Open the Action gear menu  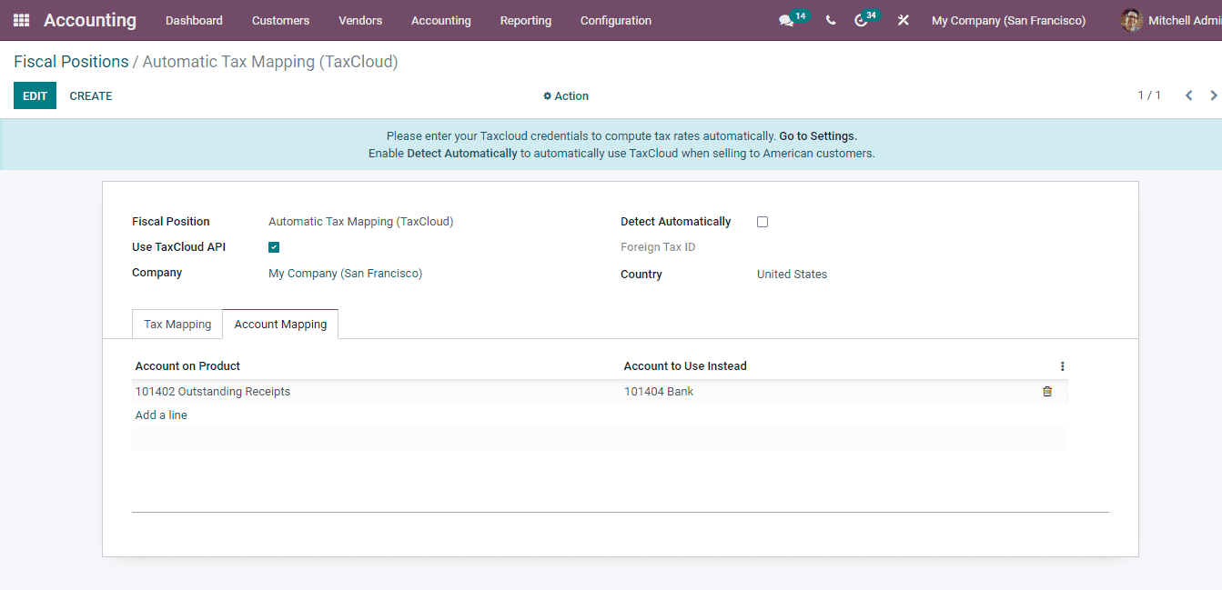[565, 95]
